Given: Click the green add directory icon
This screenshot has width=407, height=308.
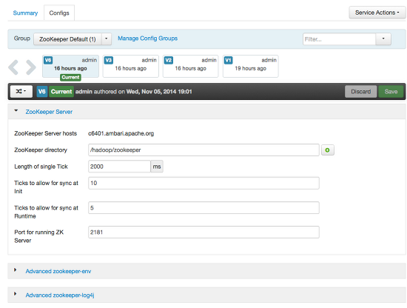Looking at the screenshot, I should pos(328,150).
